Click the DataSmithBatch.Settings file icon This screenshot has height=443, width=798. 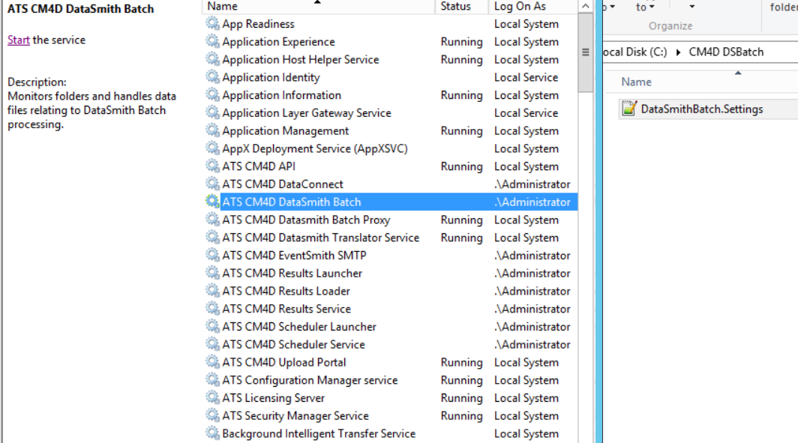click(629, 109)
